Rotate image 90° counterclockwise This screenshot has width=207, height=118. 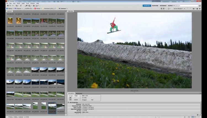tap(187, 9)
